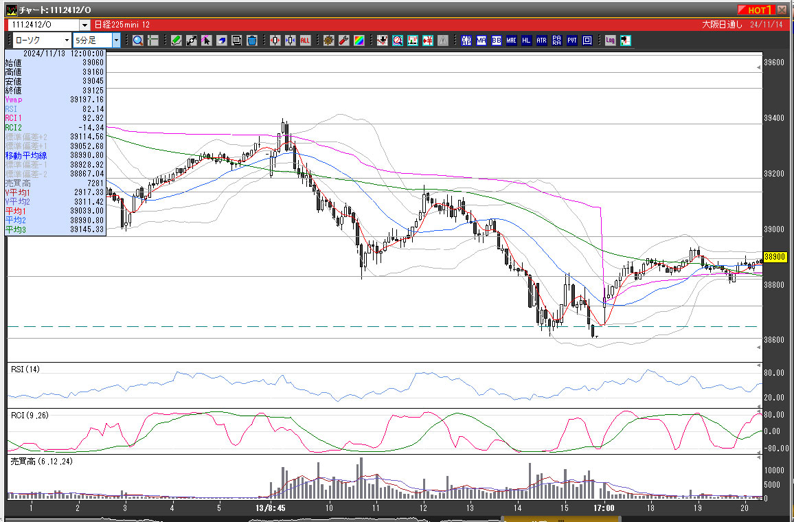Open the gear chart settings icon
The height and width of the screenshot is (522, 794).
[x=328, y=41]
